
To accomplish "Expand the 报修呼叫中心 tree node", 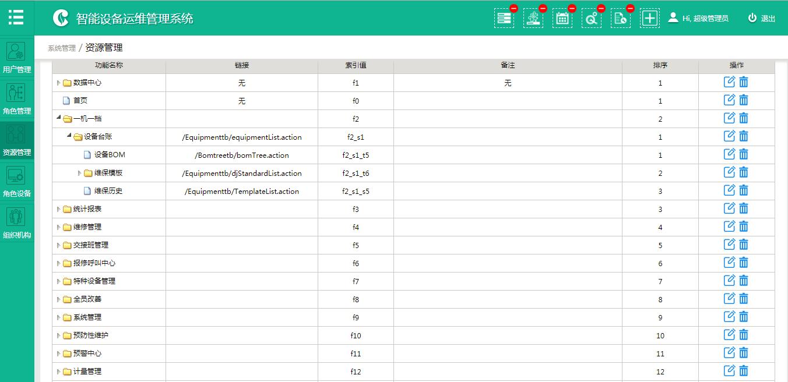I will [x=58, y=263].
